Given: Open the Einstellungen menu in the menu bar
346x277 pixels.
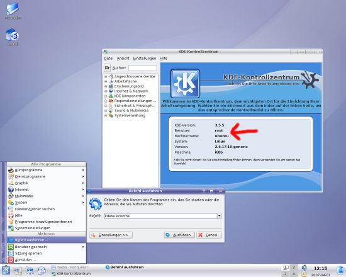Looking at the screenshot, I should (145, 59).
